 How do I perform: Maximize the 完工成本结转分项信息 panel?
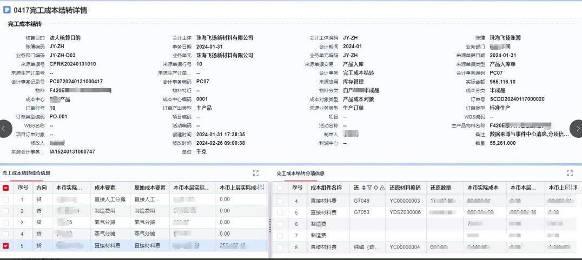click(x=570, y=173)
